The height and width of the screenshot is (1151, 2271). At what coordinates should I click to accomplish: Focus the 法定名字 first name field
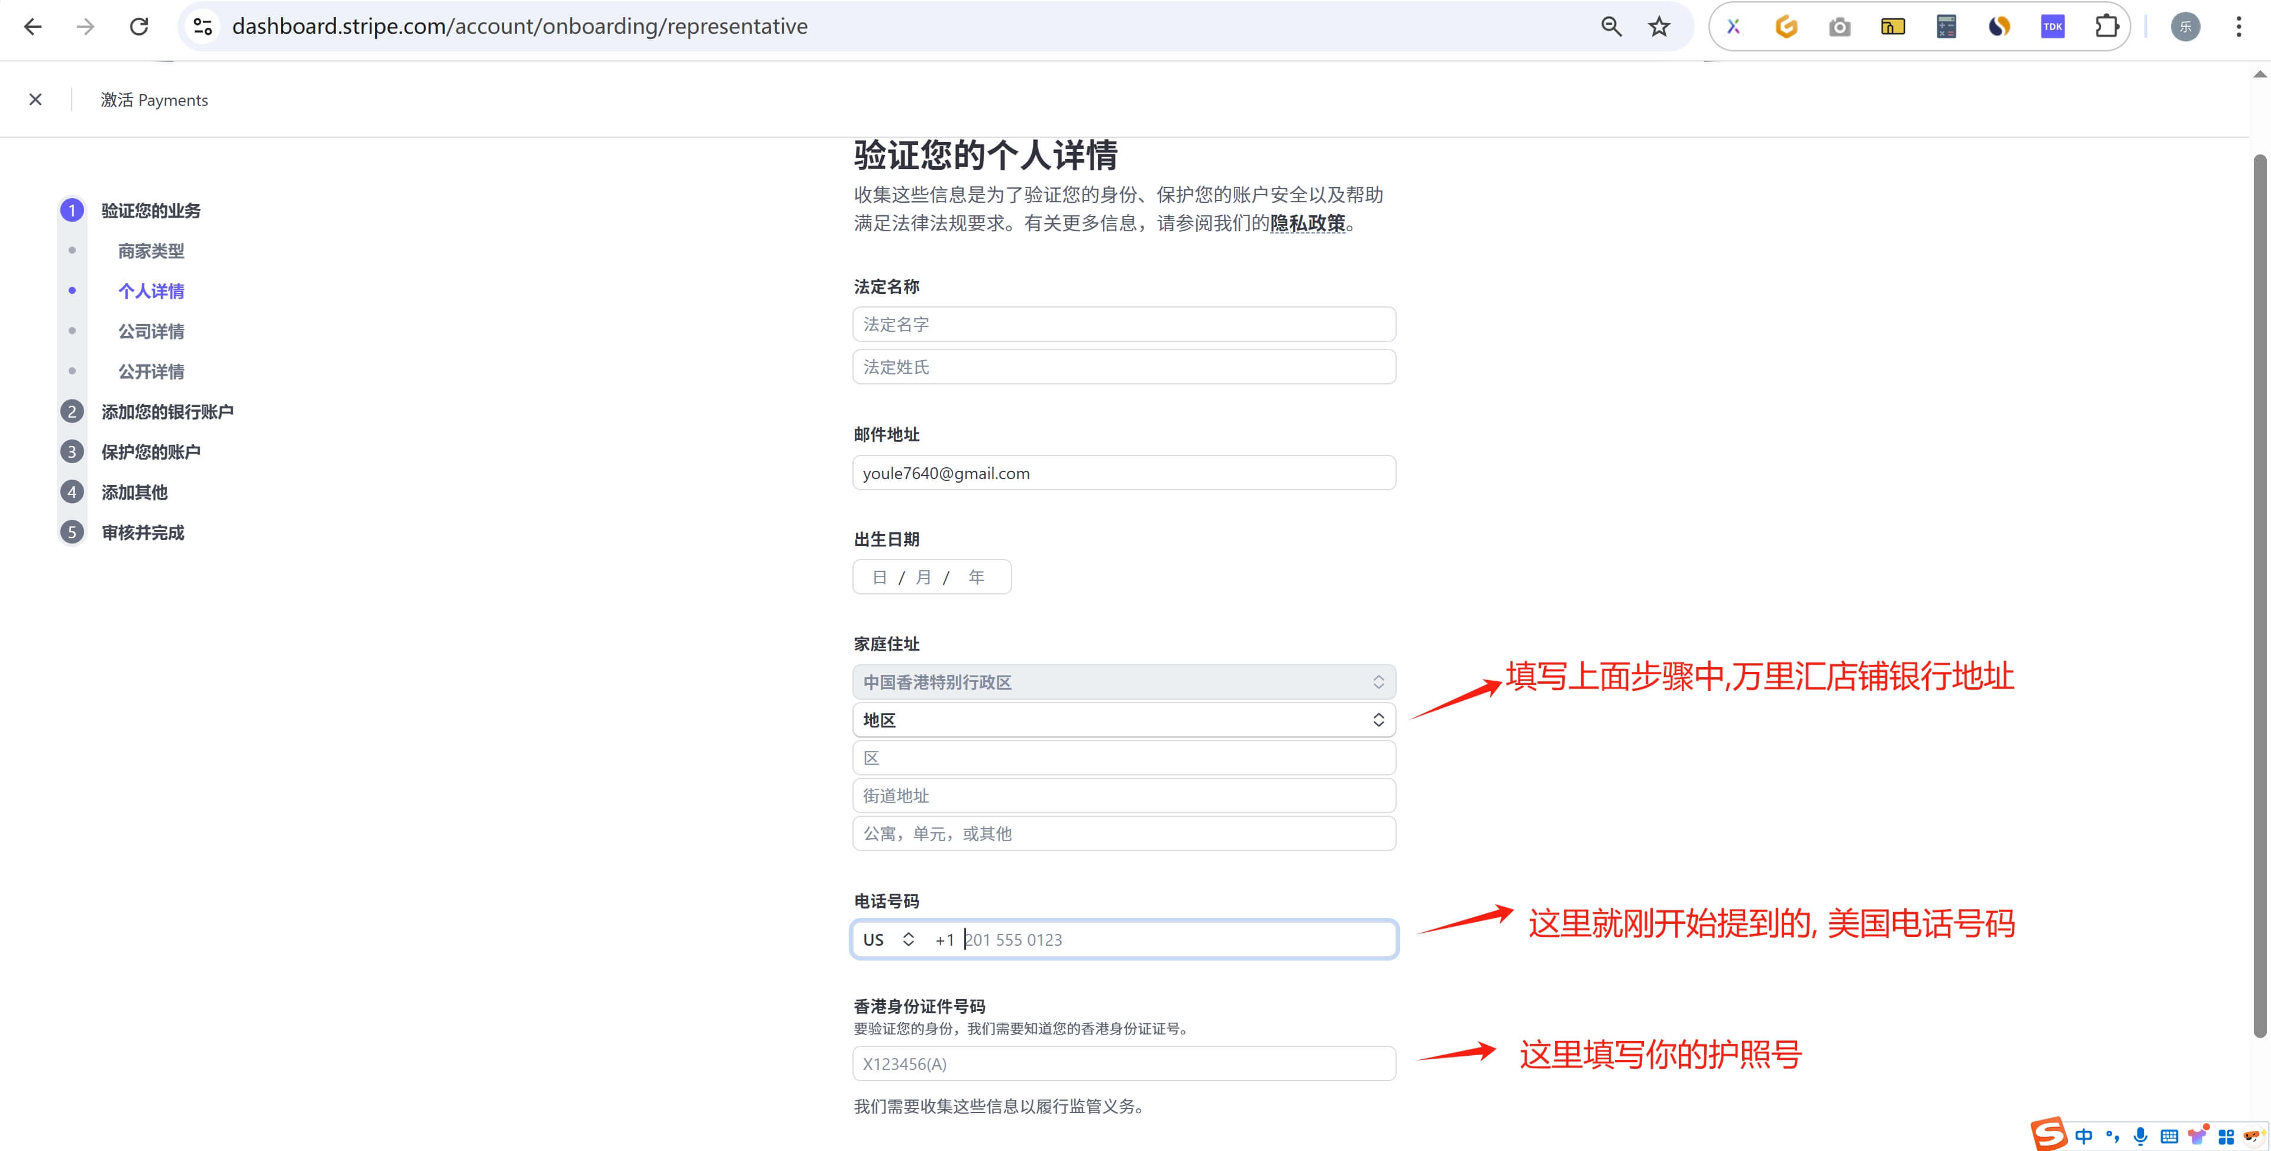pos(1124,324)
